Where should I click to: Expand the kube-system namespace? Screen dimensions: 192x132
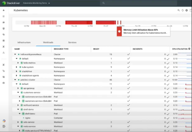click(x=16, y=67)
